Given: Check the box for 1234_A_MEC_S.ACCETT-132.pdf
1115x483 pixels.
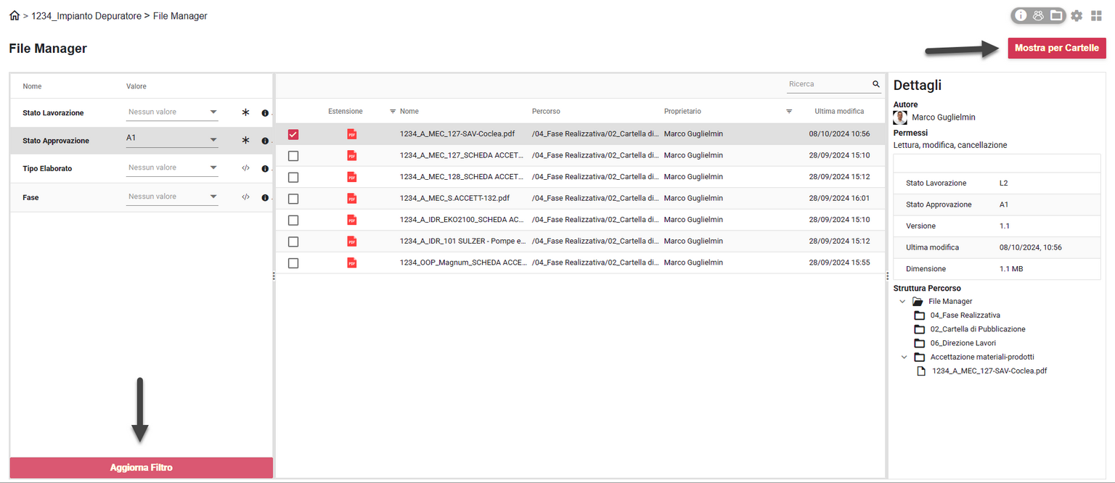Looking at the screenshot, I should pos(293,198).
